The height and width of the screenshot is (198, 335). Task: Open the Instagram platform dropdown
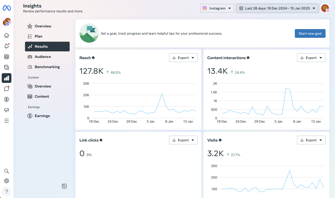click(217, 8)
